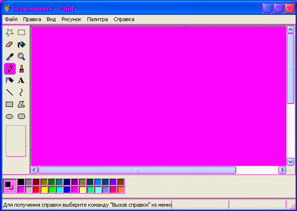Pick the bright lime green swatch

point(52,189)
